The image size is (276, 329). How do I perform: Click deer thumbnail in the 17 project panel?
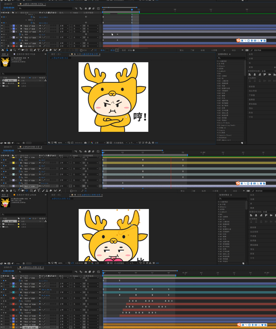[x=5, y=62]
